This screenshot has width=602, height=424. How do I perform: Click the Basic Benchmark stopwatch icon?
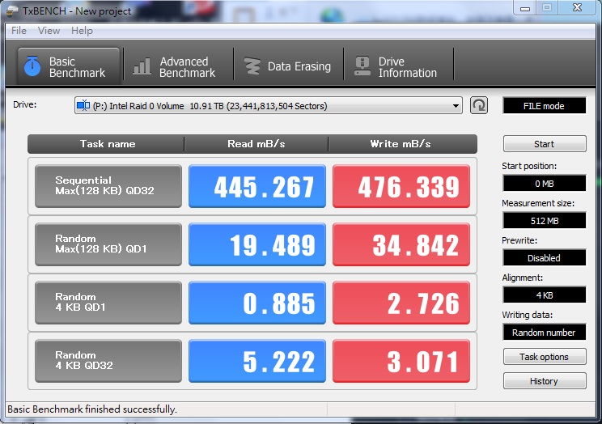(x=32, y=66)
